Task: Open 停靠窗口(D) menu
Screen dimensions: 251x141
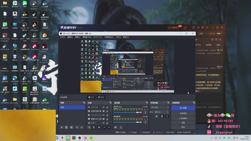Action: 87,37
